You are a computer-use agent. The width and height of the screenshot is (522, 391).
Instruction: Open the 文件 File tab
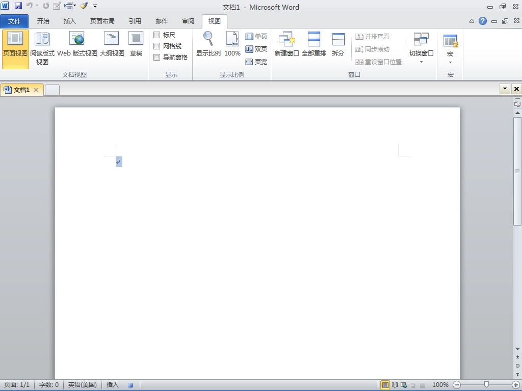pyautogui.click(x=14, y=21)
